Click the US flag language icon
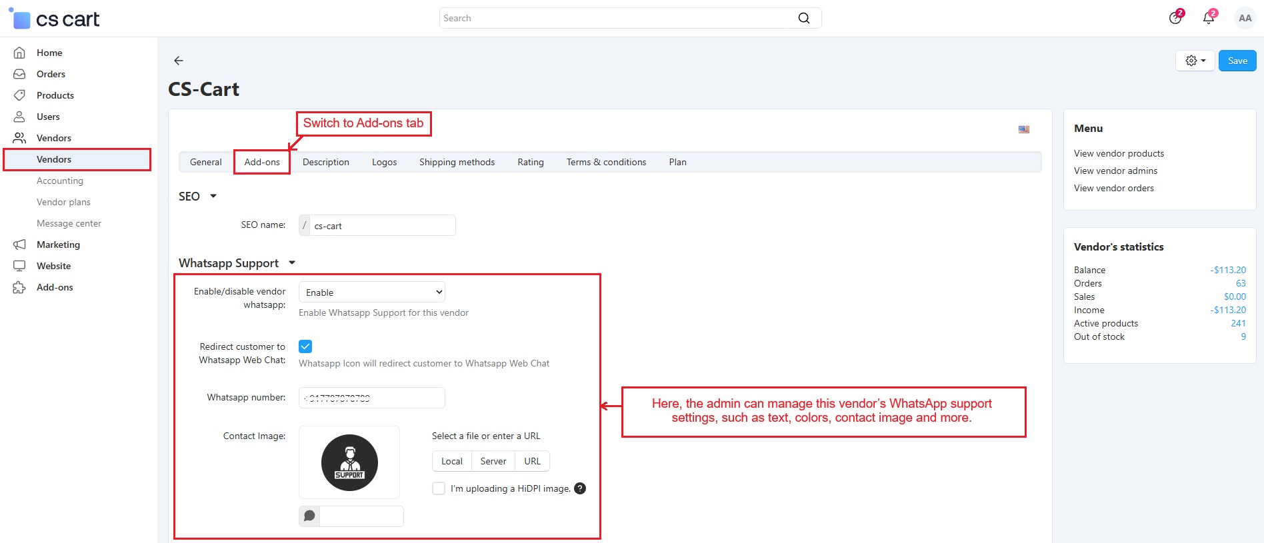 (x=1023, y=129)
